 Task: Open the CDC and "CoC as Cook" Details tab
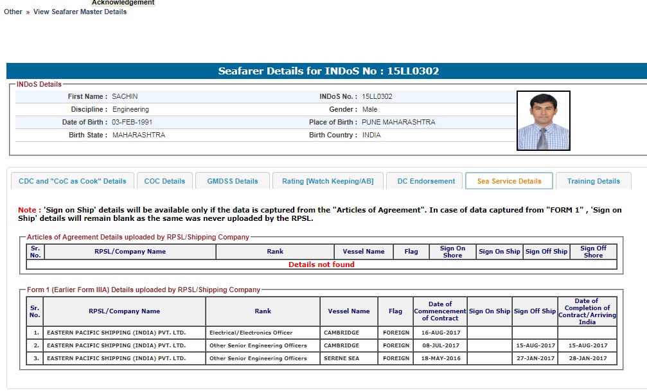(x=73, y=181)
